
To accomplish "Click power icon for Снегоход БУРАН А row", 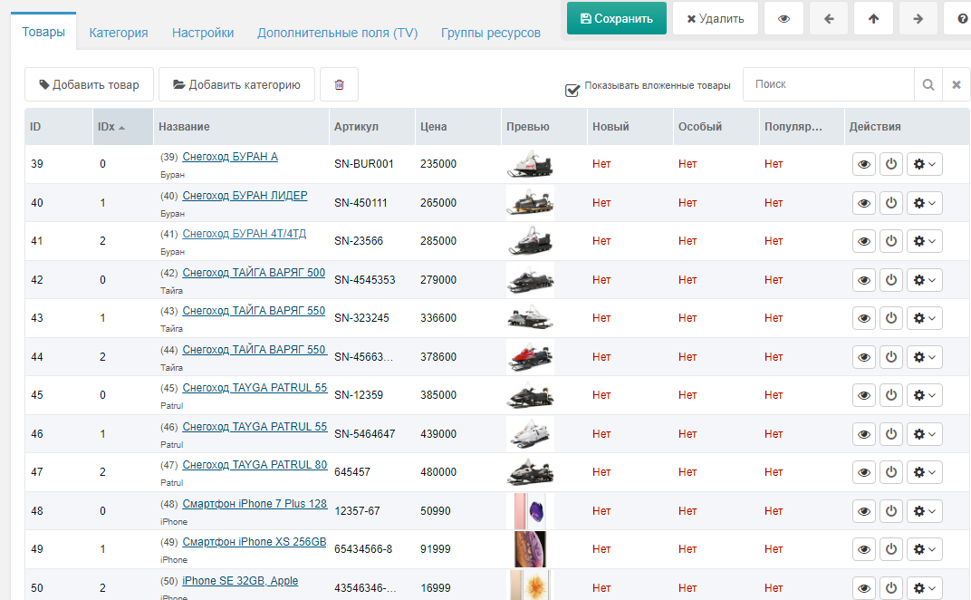I will pyautogui.click(x=891, y=164).
